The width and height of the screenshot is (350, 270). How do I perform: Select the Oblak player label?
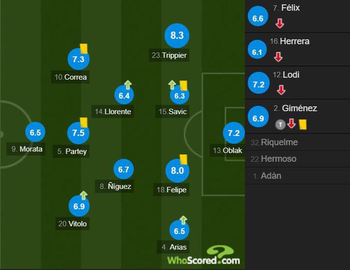coord(227,151)
